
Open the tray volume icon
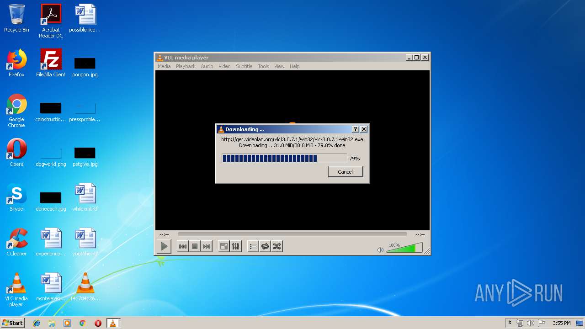coord(531,323)
